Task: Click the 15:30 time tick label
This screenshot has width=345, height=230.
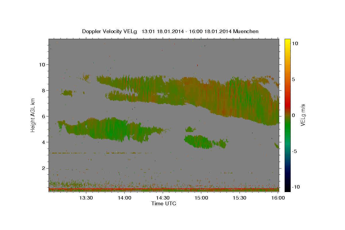Action: [x=239, y=198]
